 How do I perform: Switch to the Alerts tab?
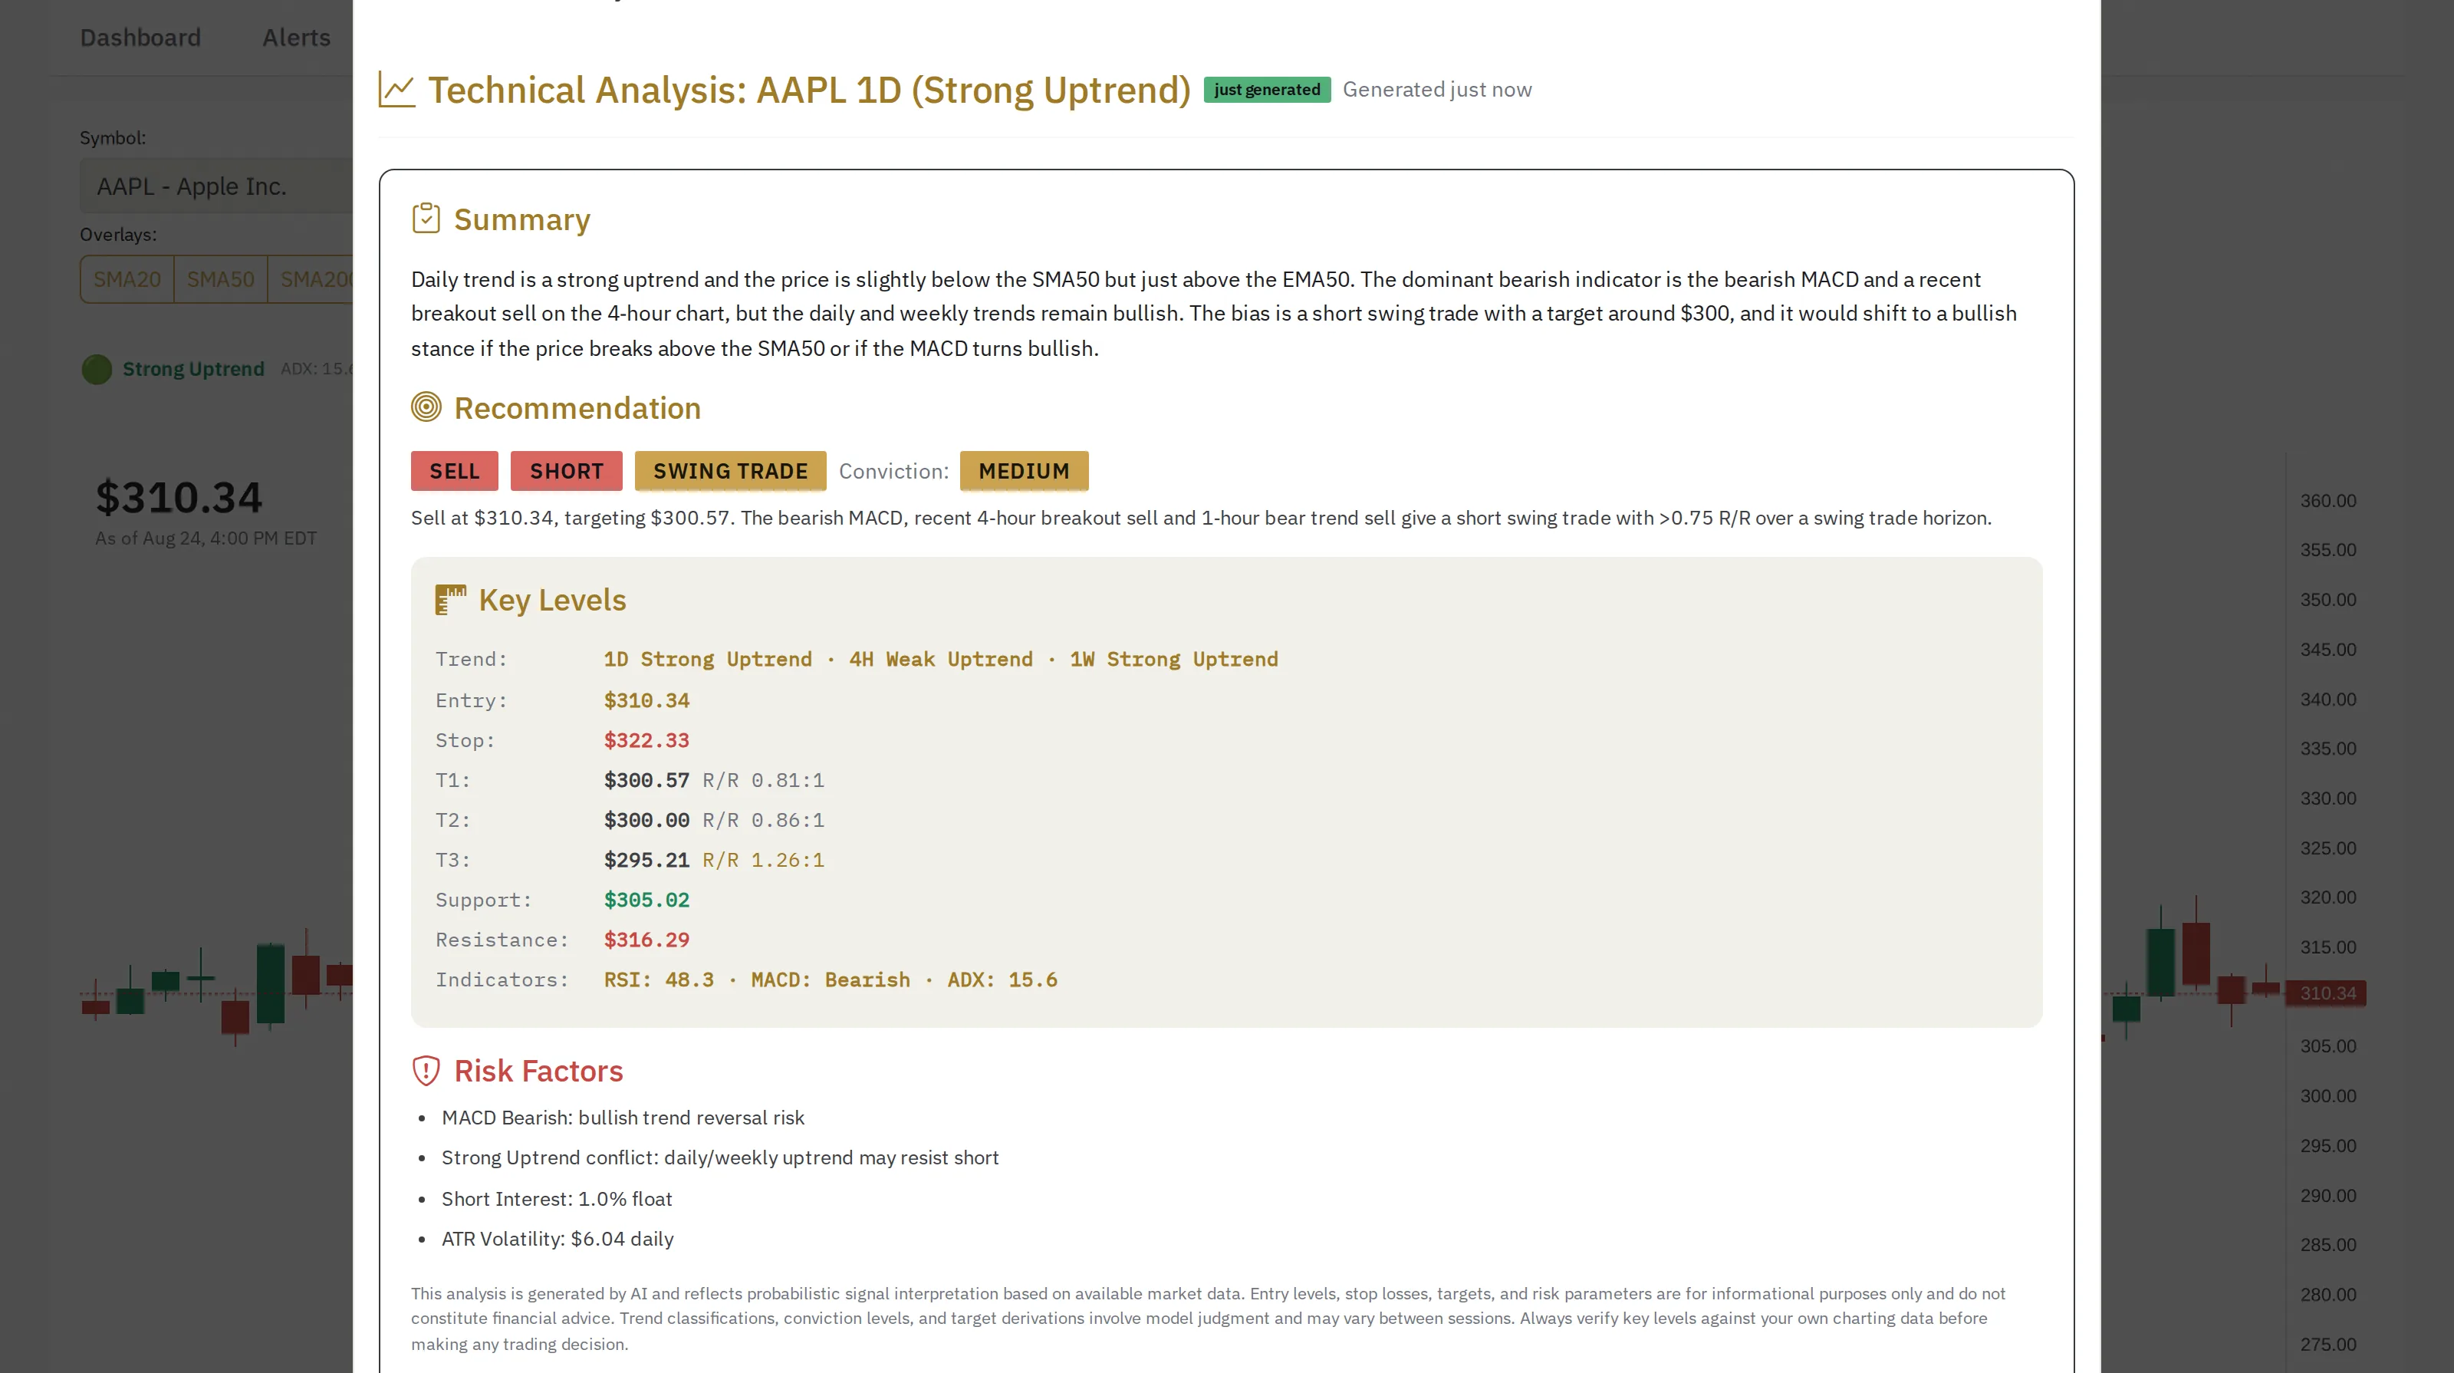click(x=296, y=37)
